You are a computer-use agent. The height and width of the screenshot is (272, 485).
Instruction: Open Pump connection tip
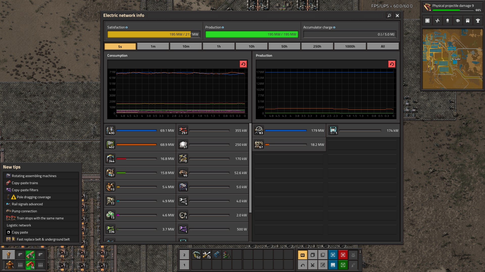(41, 211)
